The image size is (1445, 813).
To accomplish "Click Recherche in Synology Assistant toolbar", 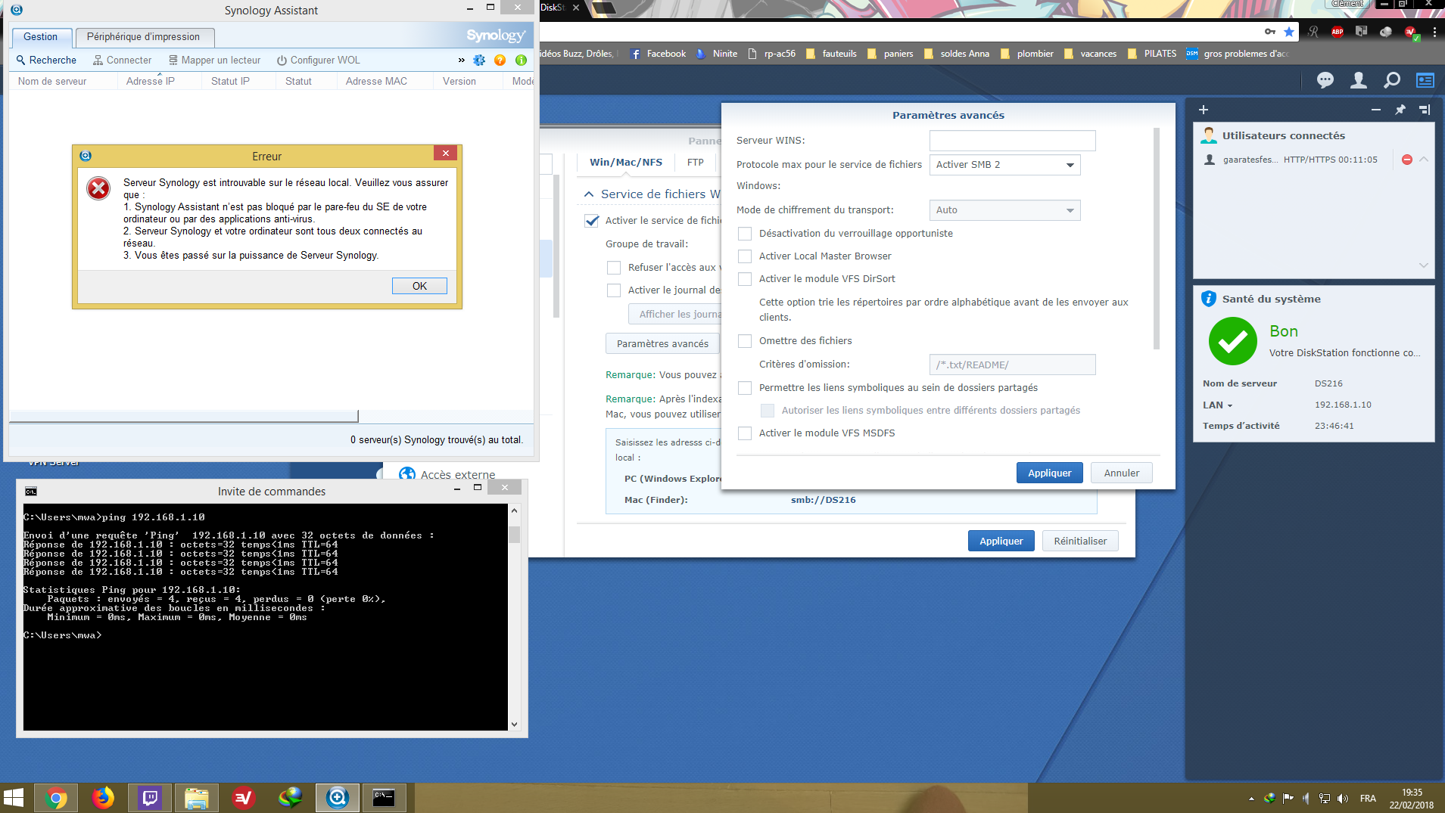I will point(46,61).
